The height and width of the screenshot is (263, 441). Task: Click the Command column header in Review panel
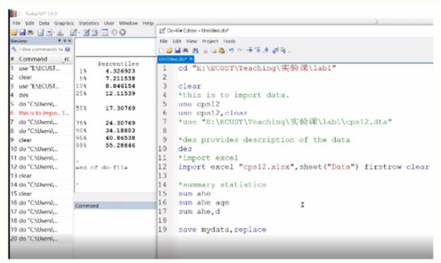(x=33, y=59)
